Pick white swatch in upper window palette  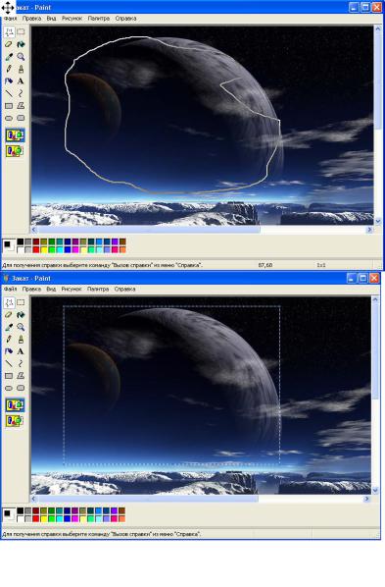coord(21,249)
